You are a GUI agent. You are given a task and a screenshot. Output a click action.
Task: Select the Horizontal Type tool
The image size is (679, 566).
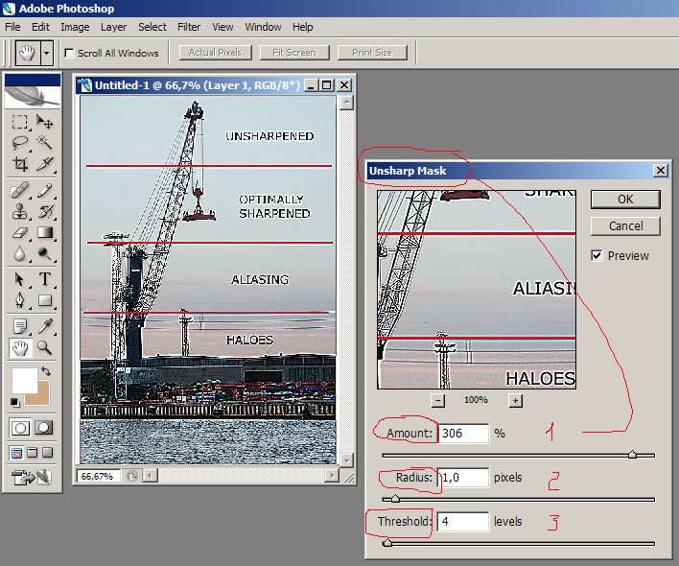44,279
